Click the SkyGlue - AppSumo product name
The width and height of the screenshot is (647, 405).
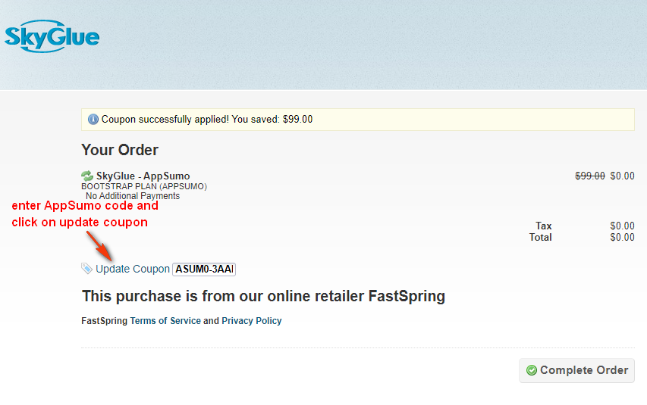[x=143, y=176]
